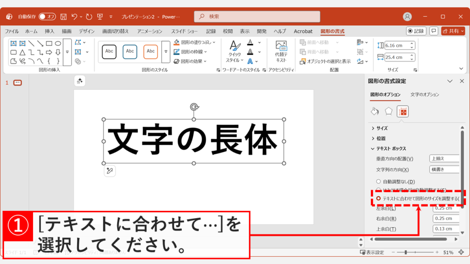Viewport: 470px width, 264px height.
Task: Click the クイックスタイル icon in WordArt styles
Action: pyautogui.click(x=234, y=51)
